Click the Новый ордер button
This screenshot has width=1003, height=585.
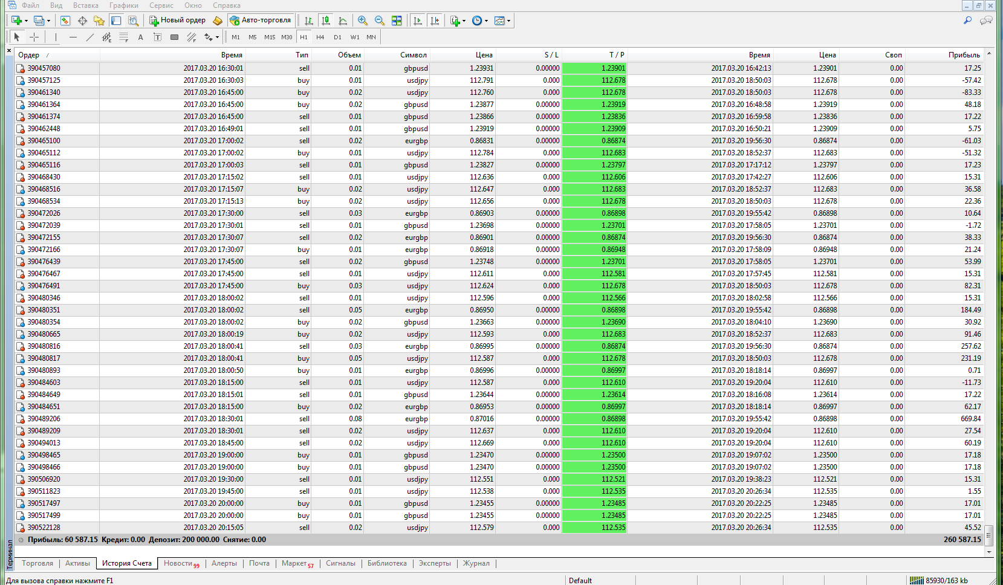pos(178,21)
